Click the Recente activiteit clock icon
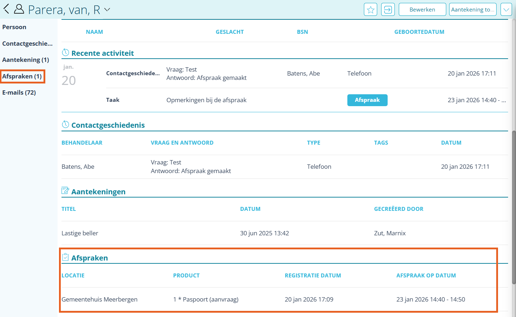Viewport: 516px width, 317px height. coord(65,53)
